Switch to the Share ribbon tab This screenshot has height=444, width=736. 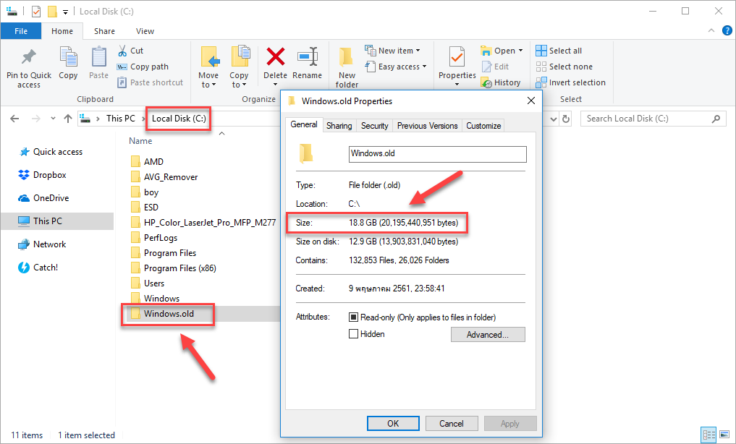(x=104, y=31)
